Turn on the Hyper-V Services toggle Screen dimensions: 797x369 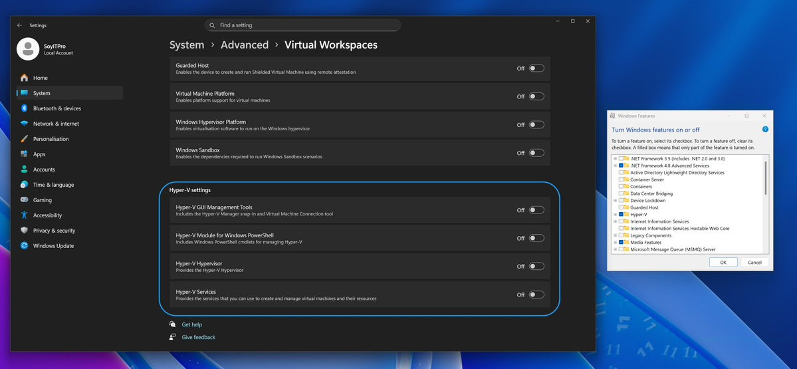tap(536, 295)
